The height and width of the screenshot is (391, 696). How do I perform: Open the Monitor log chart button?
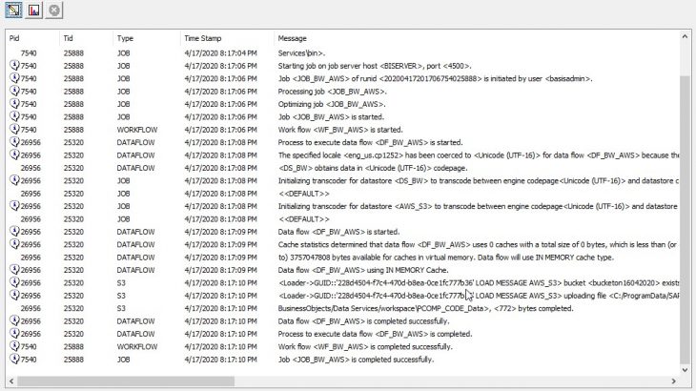33,10
